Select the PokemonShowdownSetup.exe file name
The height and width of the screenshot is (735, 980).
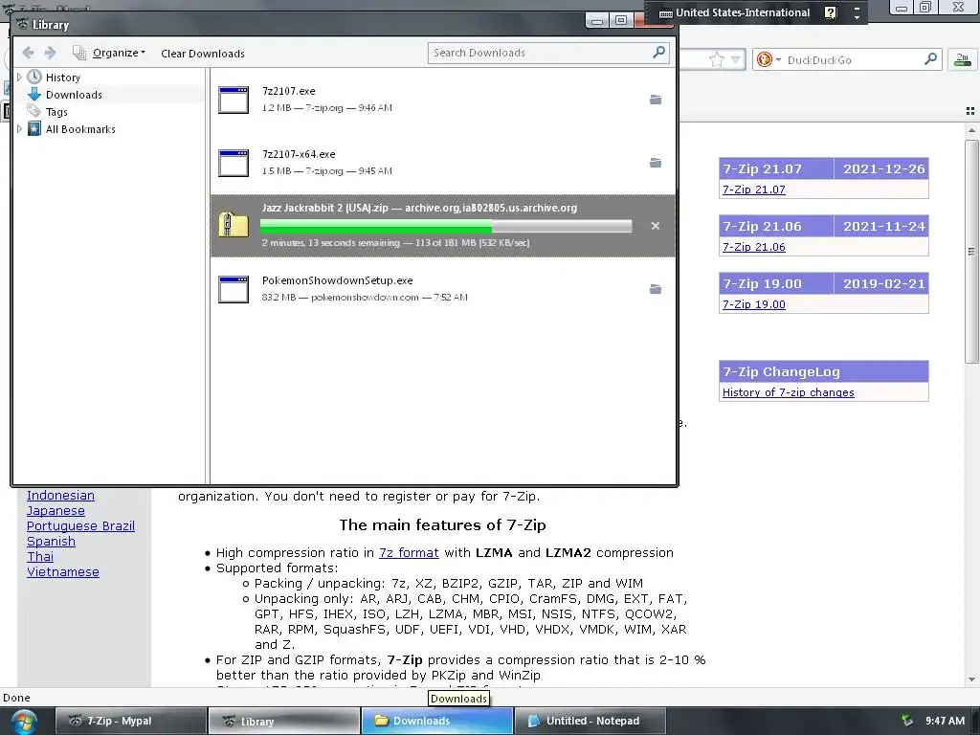click(338, 280)
